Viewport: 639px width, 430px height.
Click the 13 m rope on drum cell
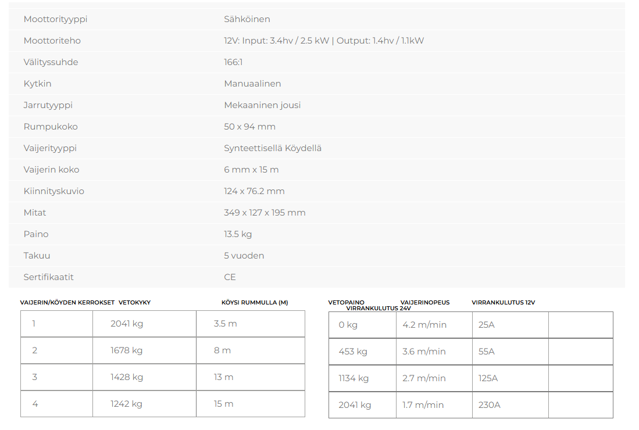point(223,377)
